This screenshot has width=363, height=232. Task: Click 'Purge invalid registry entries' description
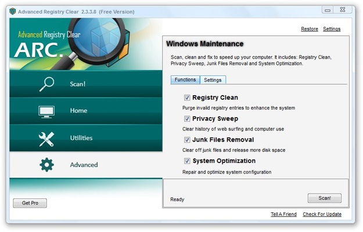tap(239, 108)
